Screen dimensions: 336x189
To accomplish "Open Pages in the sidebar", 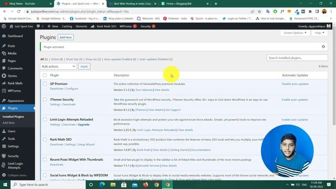I will (12, 61).
